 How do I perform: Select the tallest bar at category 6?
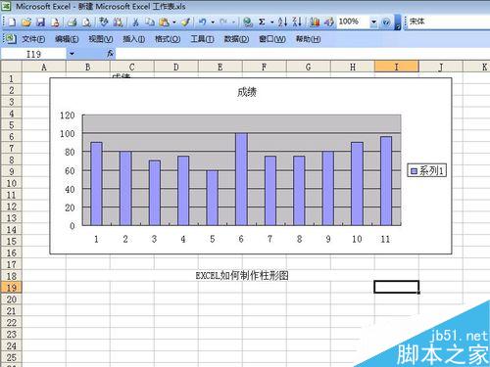[241, 179]
